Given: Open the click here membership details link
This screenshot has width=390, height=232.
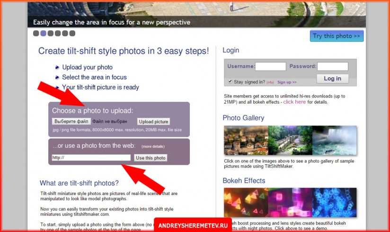Looking at the screenshot, I should tap(294, 102).
